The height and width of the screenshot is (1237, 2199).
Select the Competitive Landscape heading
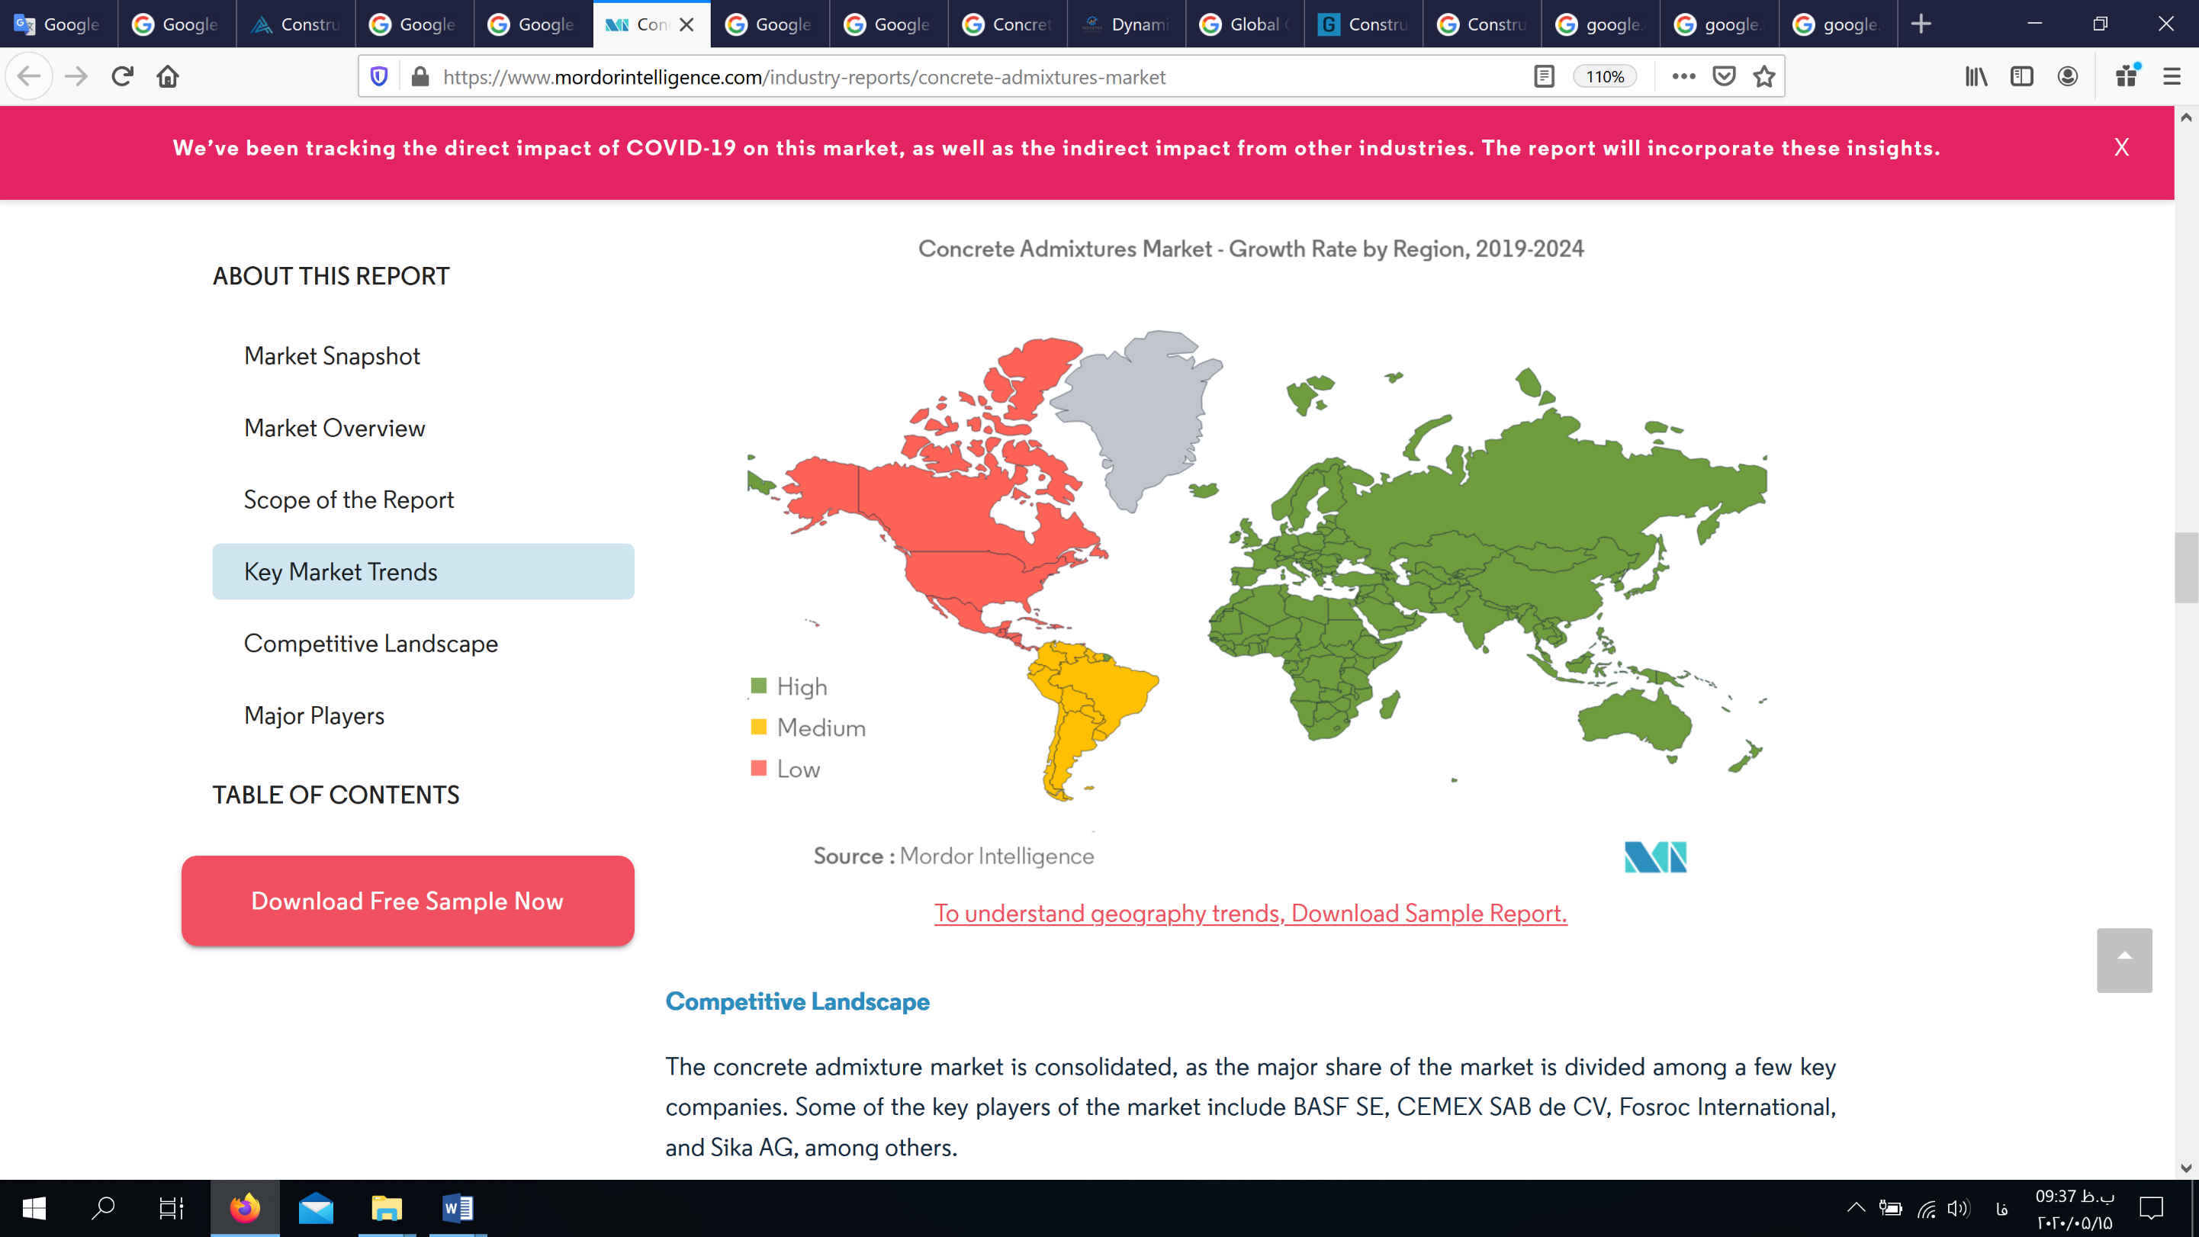click(x=797, y=1001)
